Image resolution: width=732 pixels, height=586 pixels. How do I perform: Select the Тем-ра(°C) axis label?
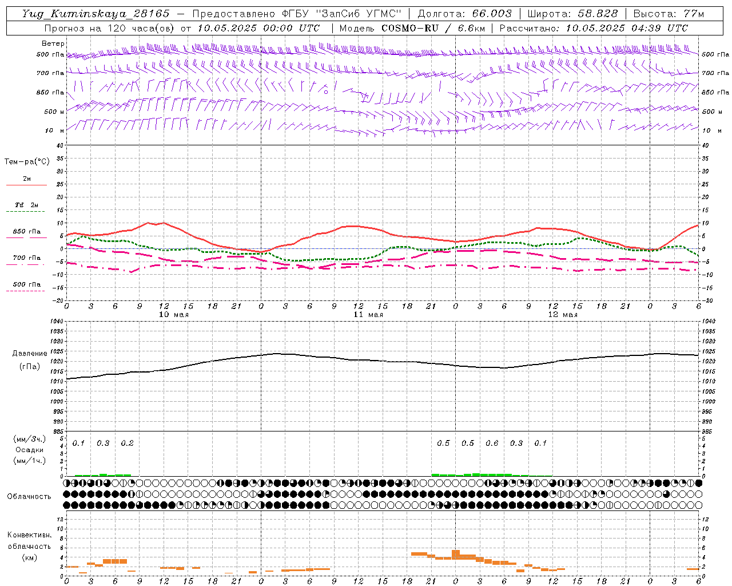point(27,161)
